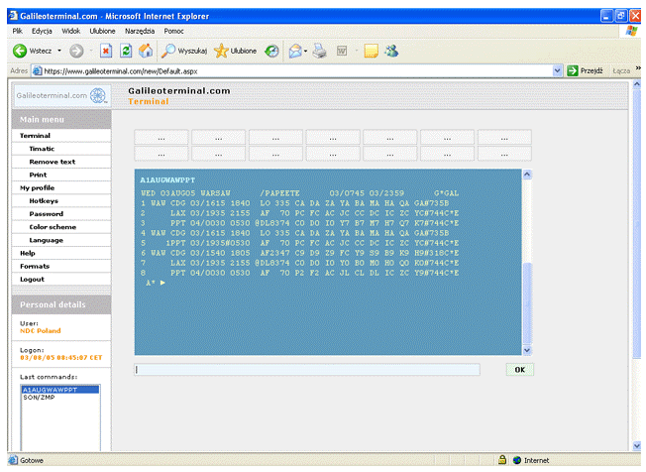Click Remove text in the sidebar
This screenshot has width=646, height=472.
[61, 162]
